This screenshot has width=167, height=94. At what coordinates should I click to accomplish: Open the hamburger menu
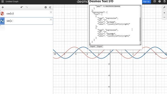(x=3, y=2)
